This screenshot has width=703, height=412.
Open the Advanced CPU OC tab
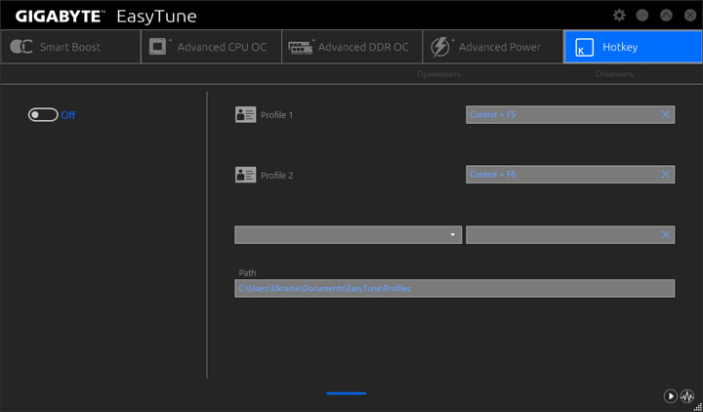(x=211, y=47)
